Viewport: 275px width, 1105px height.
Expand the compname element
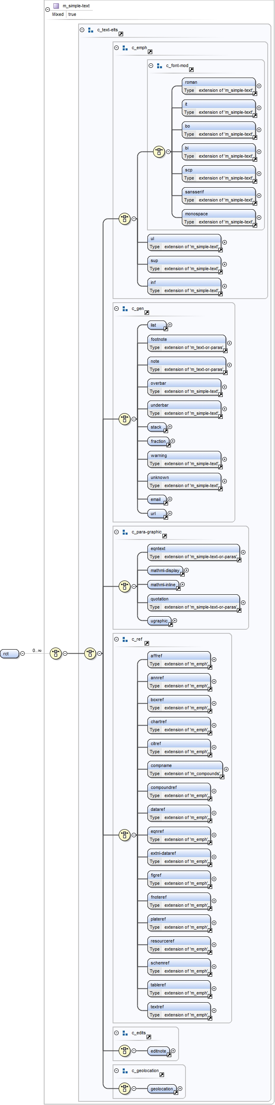[x=226, y=769]
